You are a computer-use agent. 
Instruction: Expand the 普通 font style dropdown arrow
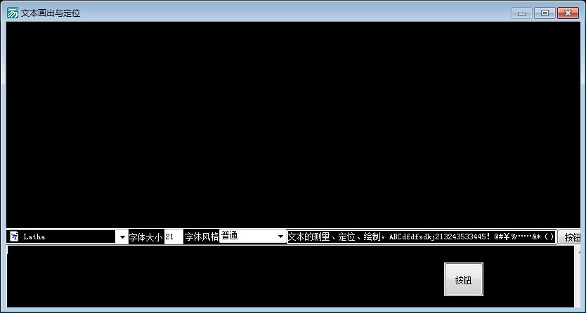pos(280,237)
